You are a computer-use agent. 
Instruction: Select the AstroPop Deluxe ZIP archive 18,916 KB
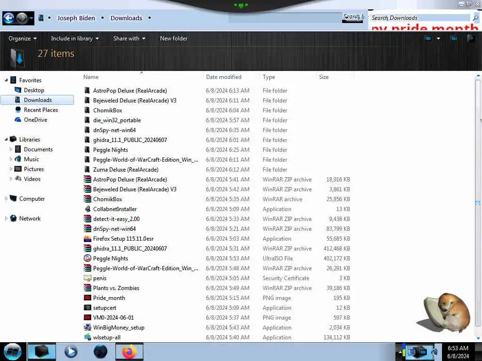[130, 180]
